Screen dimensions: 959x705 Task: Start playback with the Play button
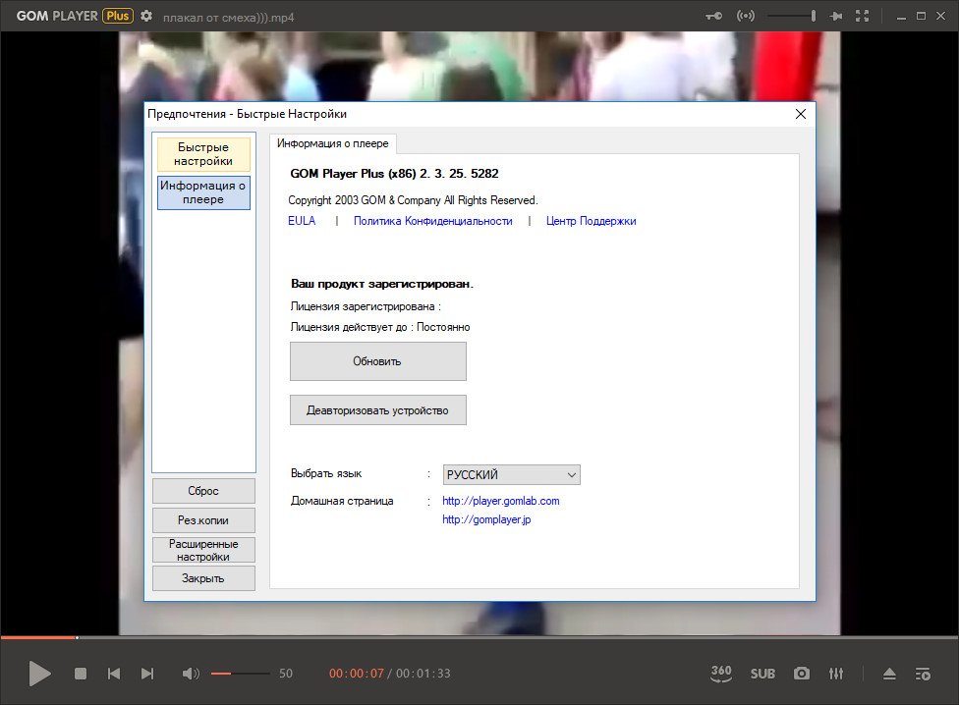click(x=39, y=674)
